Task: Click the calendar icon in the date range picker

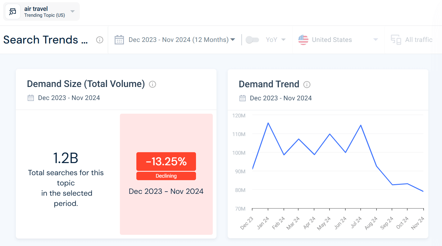Action: pos(119,39)
